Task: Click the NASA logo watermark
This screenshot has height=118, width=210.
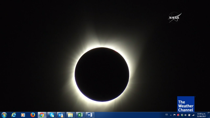Action: [x=175, y=17]
